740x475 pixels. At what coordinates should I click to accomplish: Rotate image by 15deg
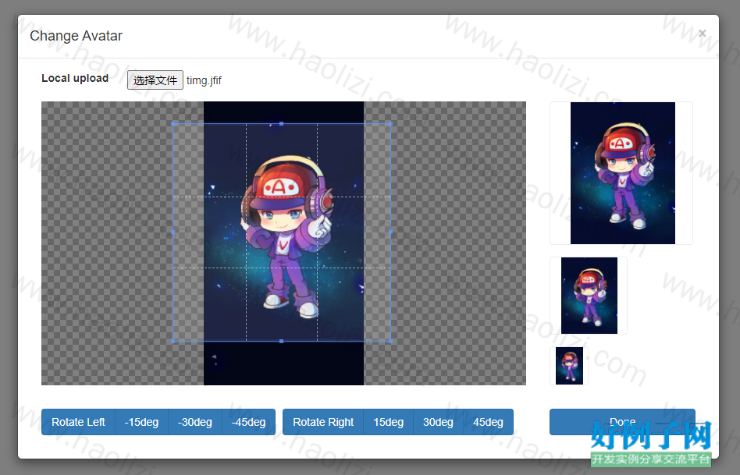coord(389,422)
